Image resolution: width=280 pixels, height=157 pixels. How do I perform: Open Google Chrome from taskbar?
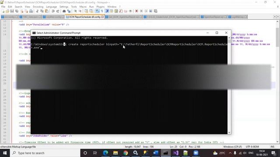coord(126,153)
